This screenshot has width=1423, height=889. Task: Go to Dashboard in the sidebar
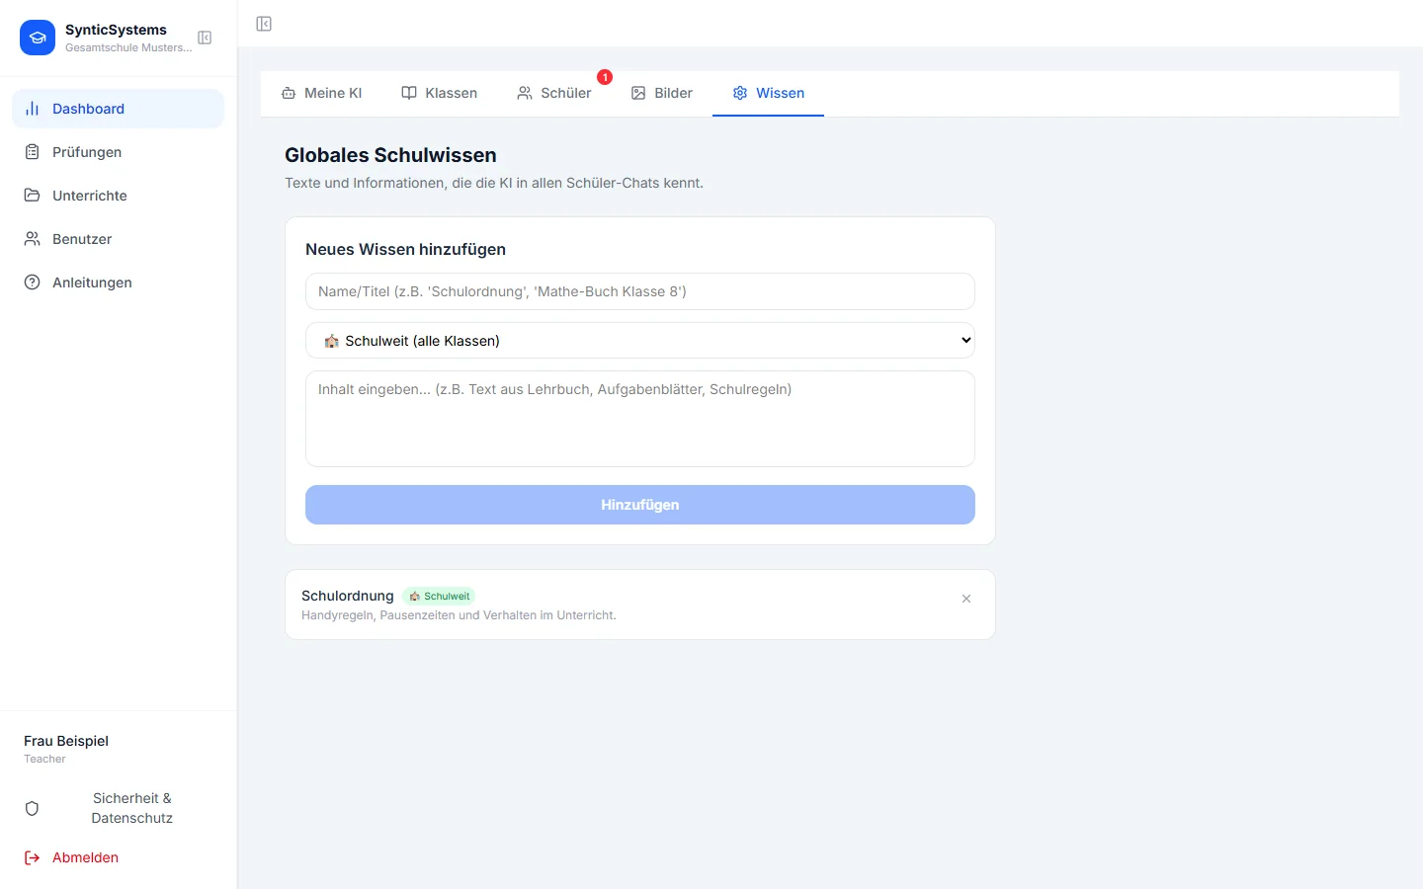[x=119, y=109]
